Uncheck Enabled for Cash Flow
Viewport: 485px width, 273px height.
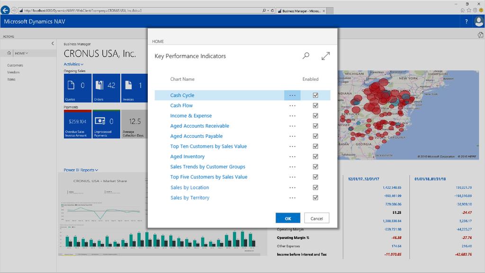pyautogui.click(x=315, y=105)
